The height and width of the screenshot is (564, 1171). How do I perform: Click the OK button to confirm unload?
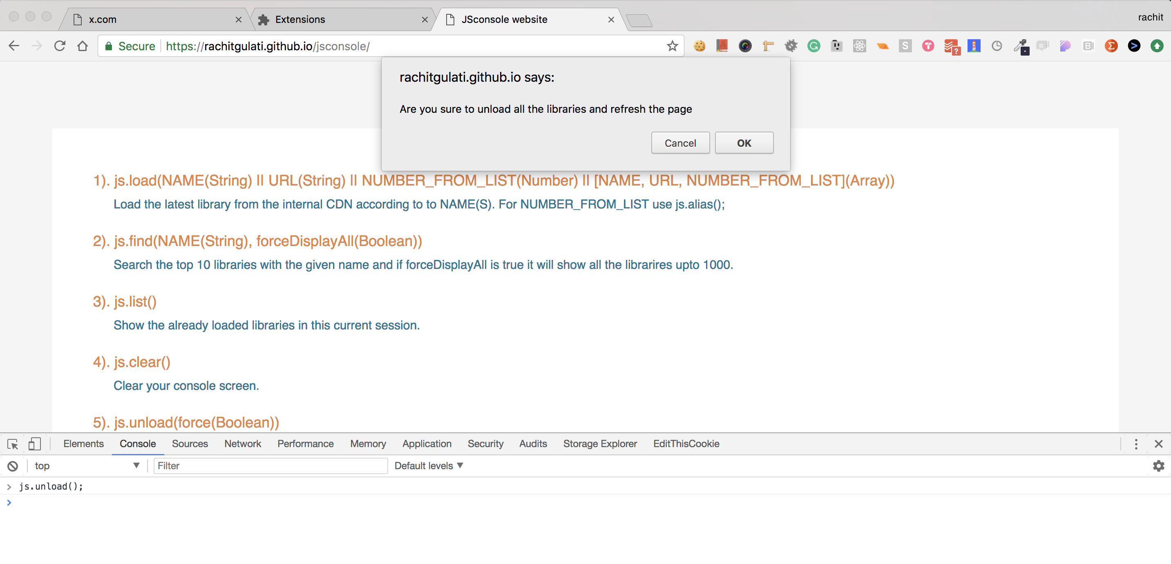click(744, 143)
